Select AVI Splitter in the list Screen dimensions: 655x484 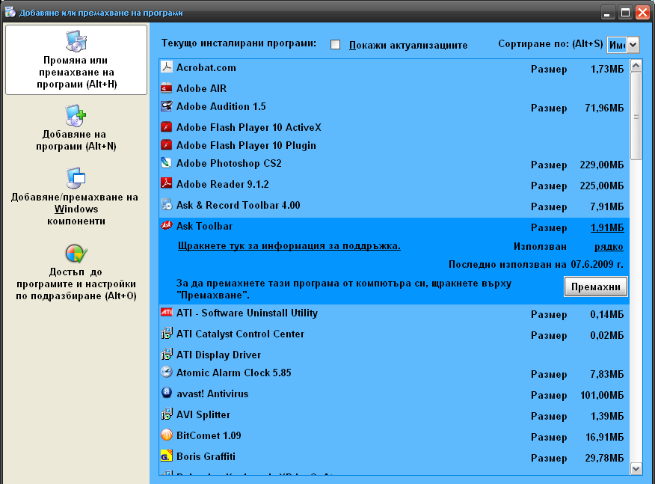[x=394, y=414]
